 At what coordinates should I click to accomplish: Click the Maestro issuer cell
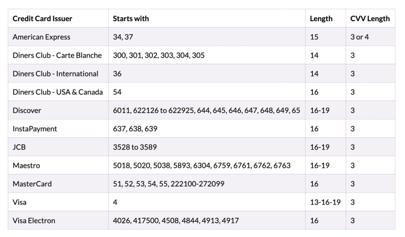click(x=26, y=165)
